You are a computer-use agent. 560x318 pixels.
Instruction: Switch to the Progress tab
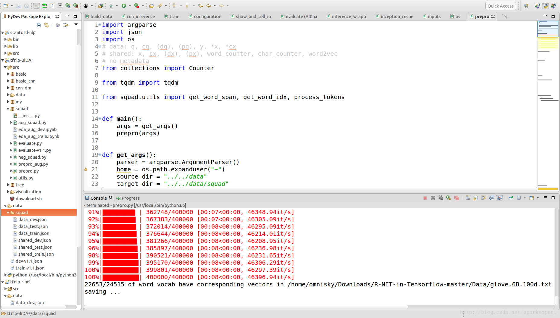click(x=128, y=198)
